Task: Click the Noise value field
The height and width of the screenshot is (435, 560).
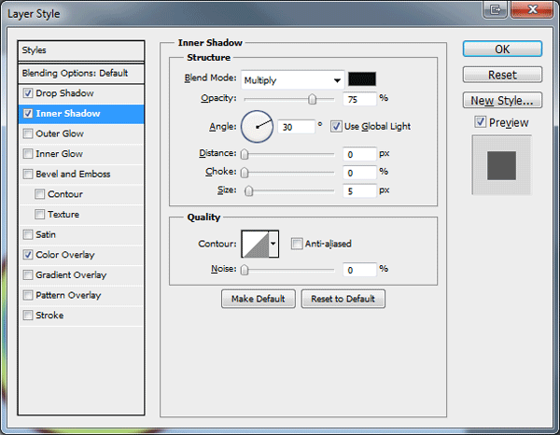Action: 359,270
